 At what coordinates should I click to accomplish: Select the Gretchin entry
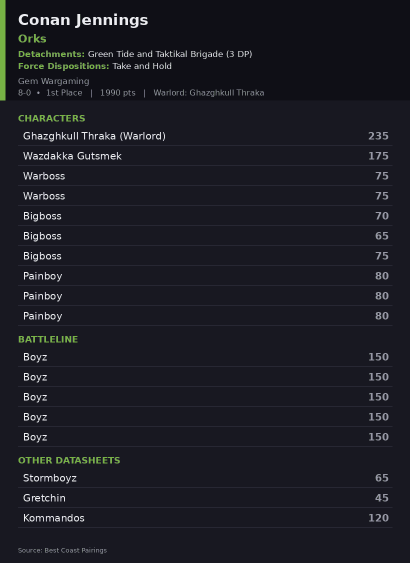point(205,497)
